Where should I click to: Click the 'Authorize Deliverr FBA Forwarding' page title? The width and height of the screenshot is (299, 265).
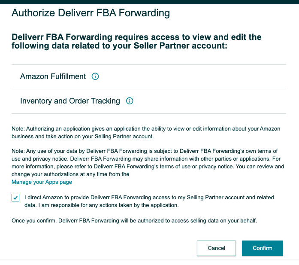tap(91, 13)
